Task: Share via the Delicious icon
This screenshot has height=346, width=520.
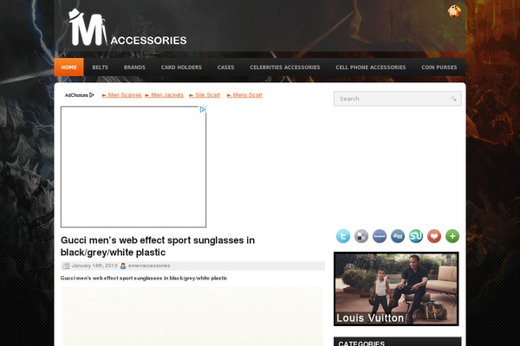Action: coord(361,236)
